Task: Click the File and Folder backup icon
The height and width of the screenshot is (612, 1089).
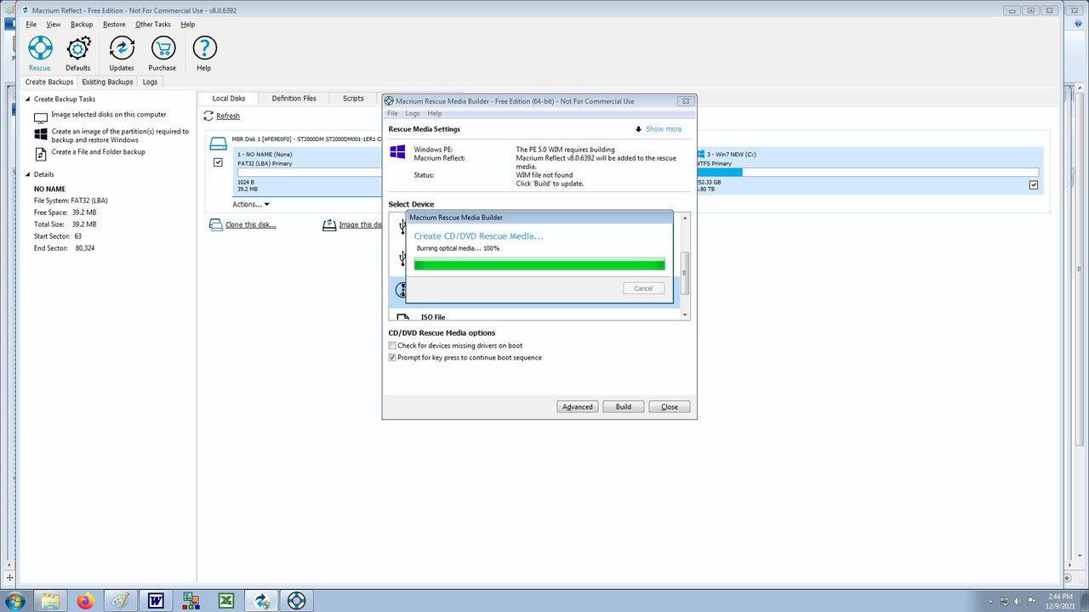Action: click(x=41, y=153)
